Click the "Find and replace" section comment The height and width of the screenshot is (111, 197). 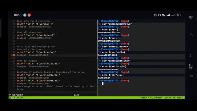coord(36,47)
